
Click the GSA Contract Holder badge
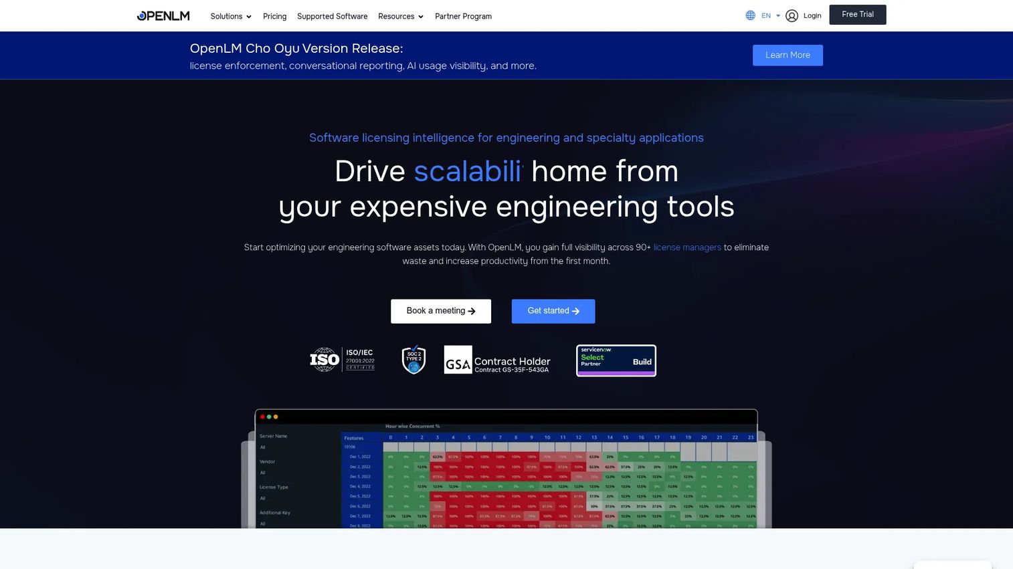coord(497,360)
